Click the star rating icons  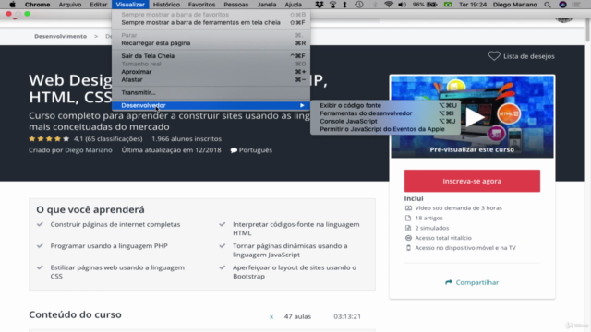point(49,139)
